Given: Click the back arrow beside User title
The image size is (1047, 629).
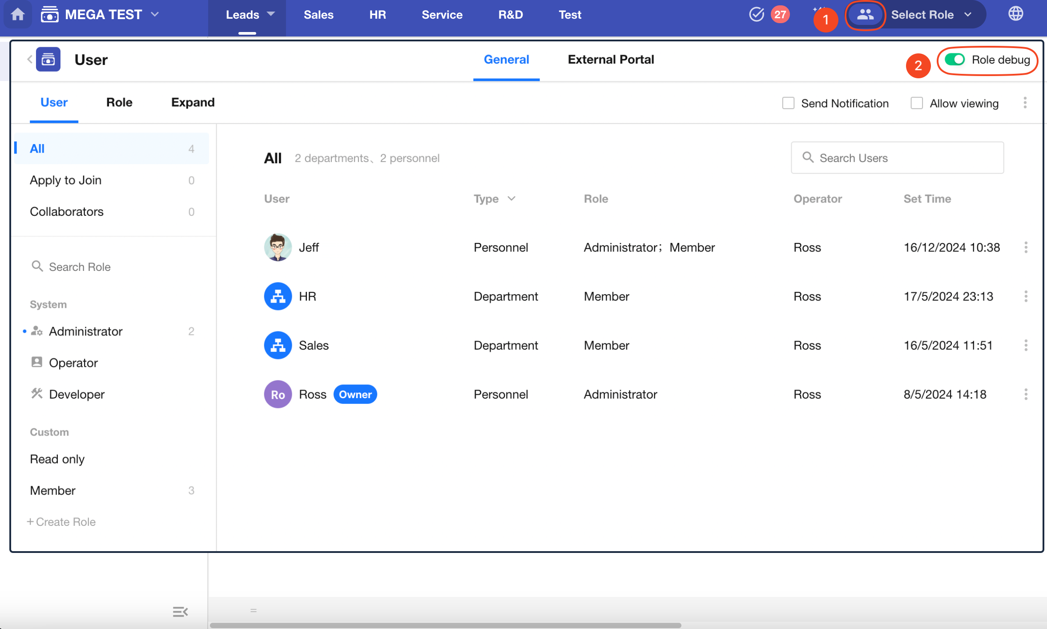Looking at the screenshot, I should coord(29,59).
